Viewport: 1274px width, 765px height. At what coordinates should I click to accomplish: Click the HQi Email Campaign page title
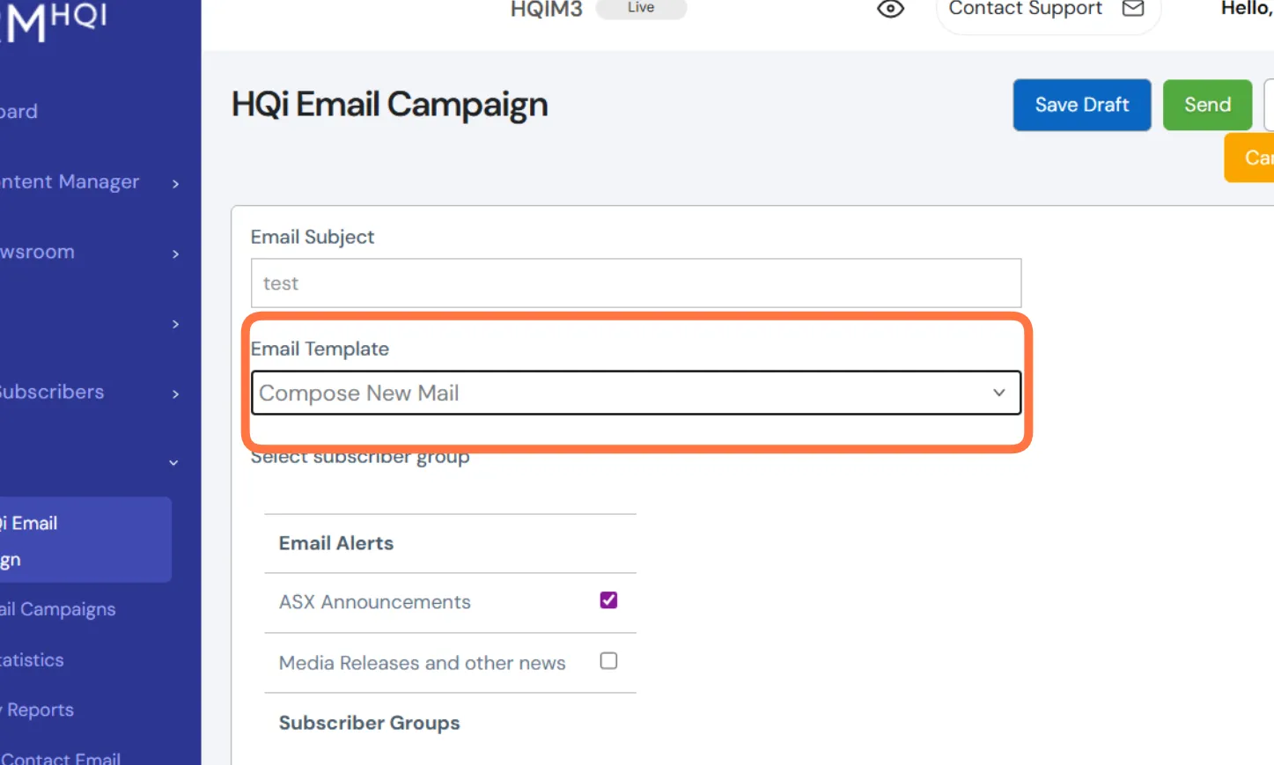click(389, 105)
